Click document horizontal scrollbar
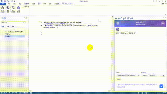This screenshot has height=94, width=167. pyautogui.click(x=70, y=91)
